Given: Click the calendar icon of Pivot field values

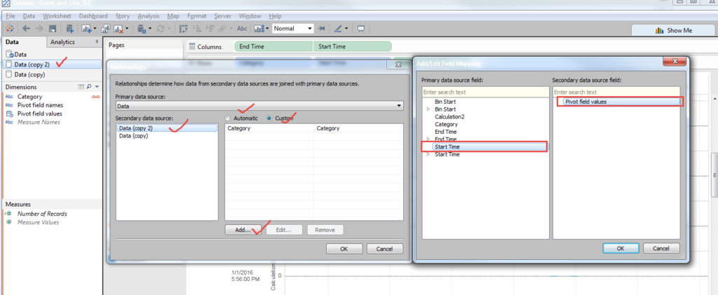Looking at the screenshot, I should (9, 114).
